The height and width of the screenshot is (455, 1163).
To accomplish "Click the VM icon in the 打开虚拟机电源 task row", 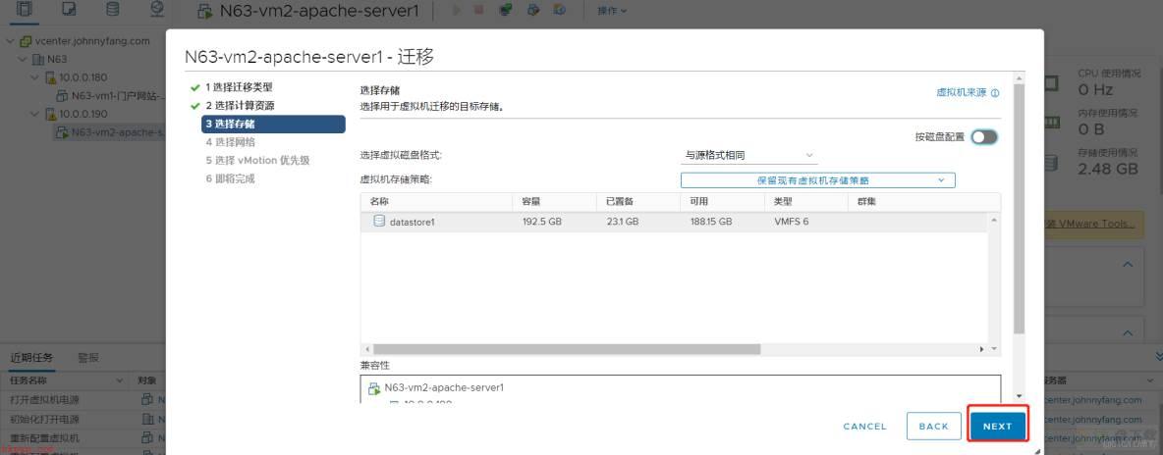I will coord(147,399).
